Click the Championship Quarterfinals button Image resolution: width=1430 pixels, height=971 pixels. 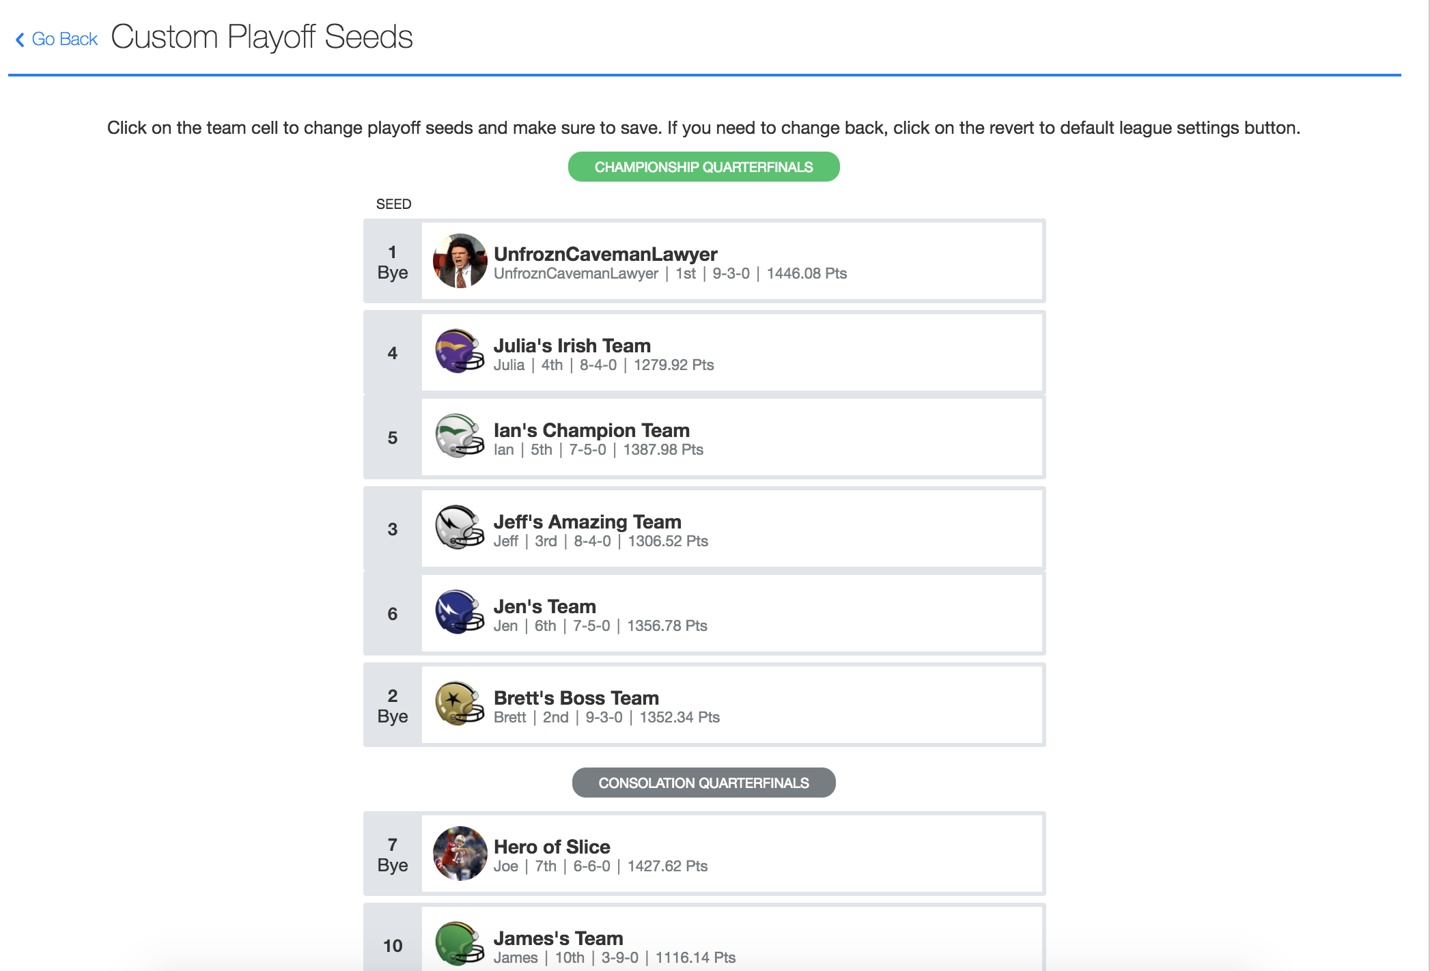703,167
